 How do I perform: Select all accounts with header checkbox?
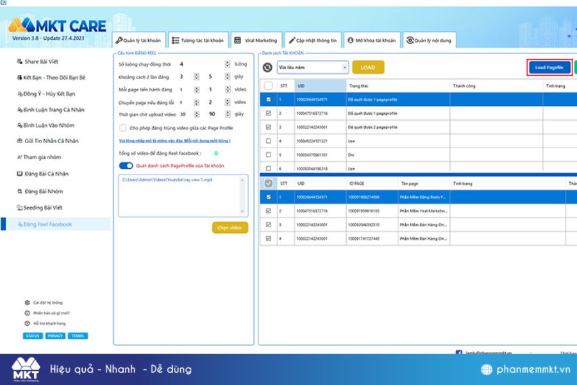point(268,85)
